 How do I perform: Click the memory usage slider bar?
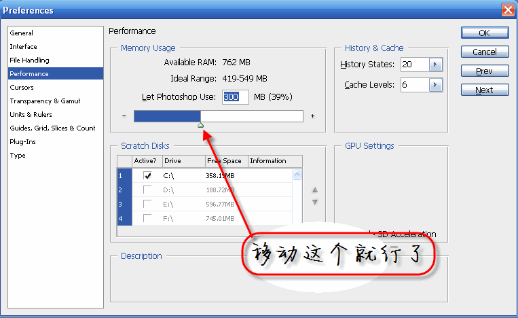click(x=219, y=116)
